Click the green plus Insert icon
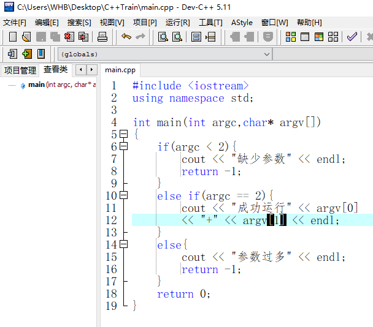 click(26, 54)
